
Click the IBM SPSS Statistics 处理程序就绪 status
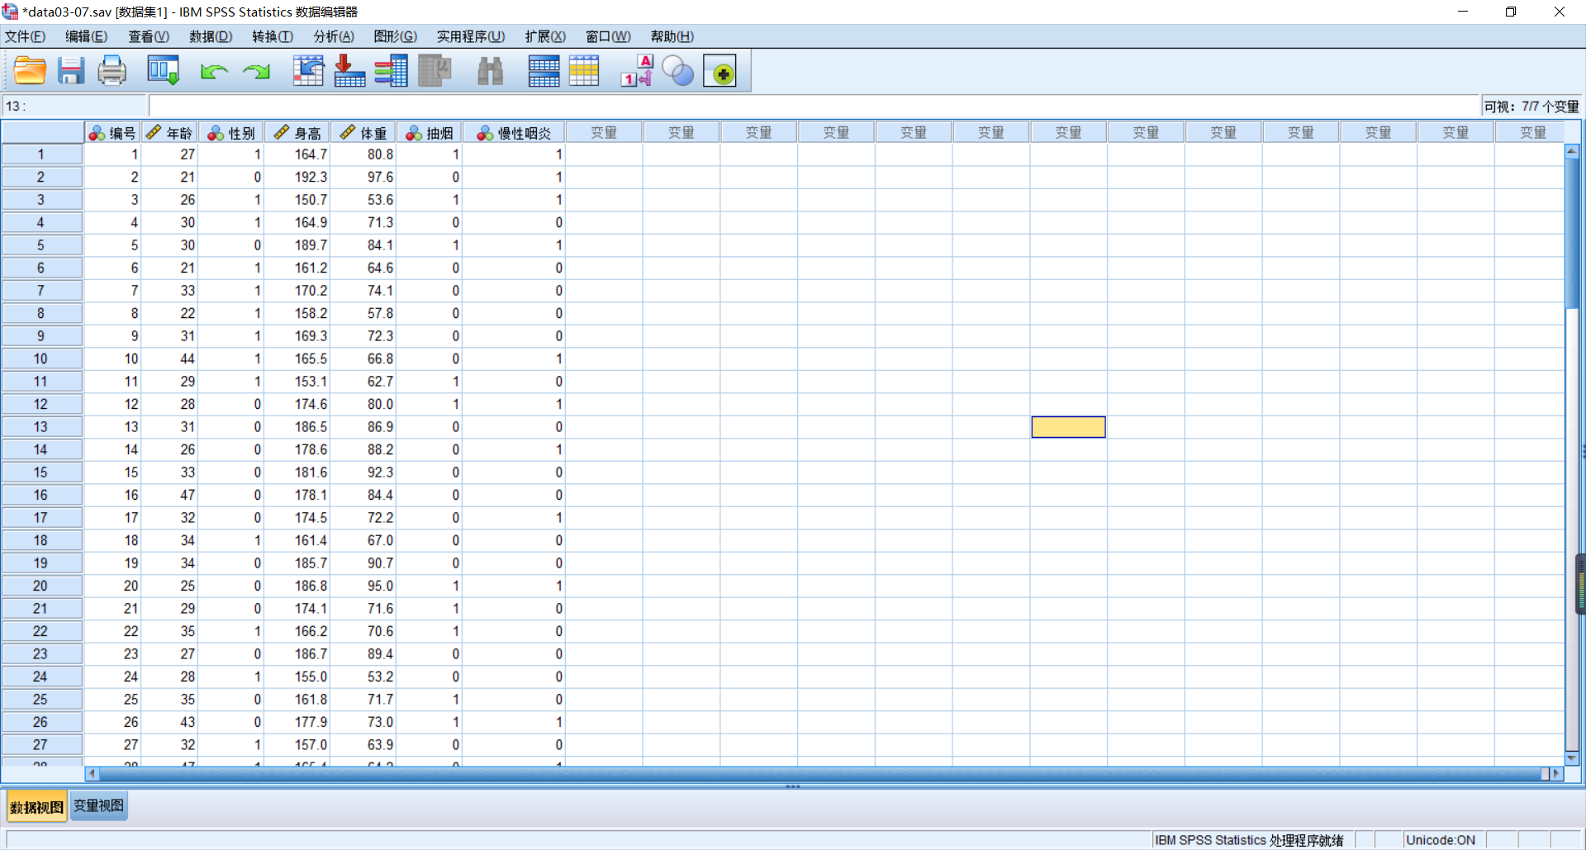(x=1249, y=840)
